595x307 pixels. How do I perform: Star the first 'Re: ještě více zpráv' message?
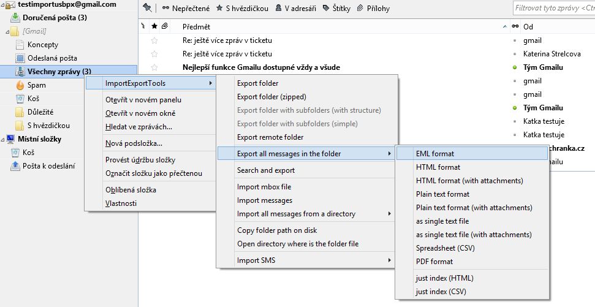[x=154, y=40]
